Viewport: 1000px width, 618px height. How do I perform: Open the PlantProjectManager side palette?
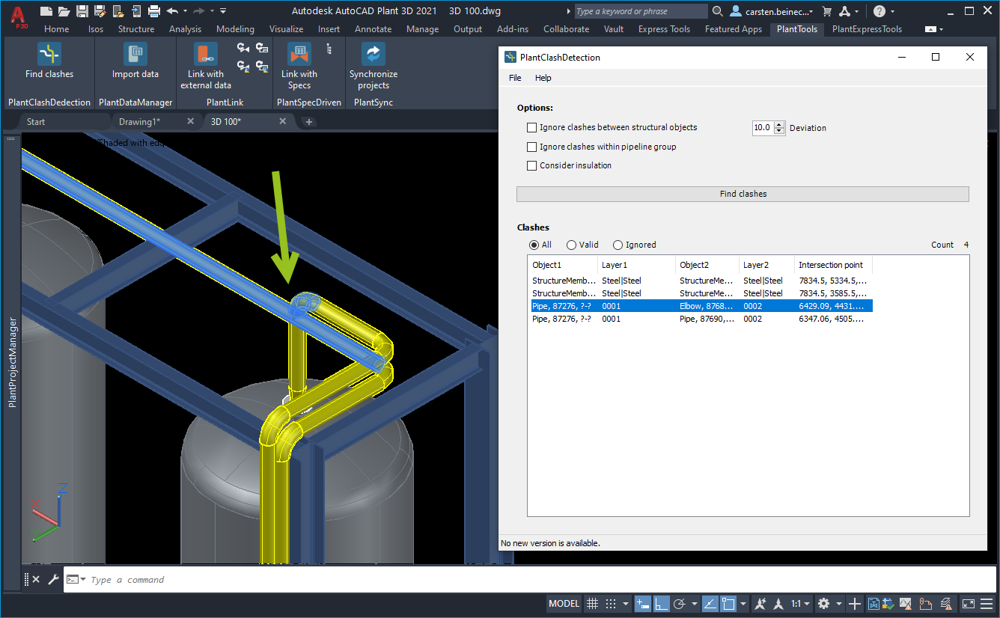(12, 363)
